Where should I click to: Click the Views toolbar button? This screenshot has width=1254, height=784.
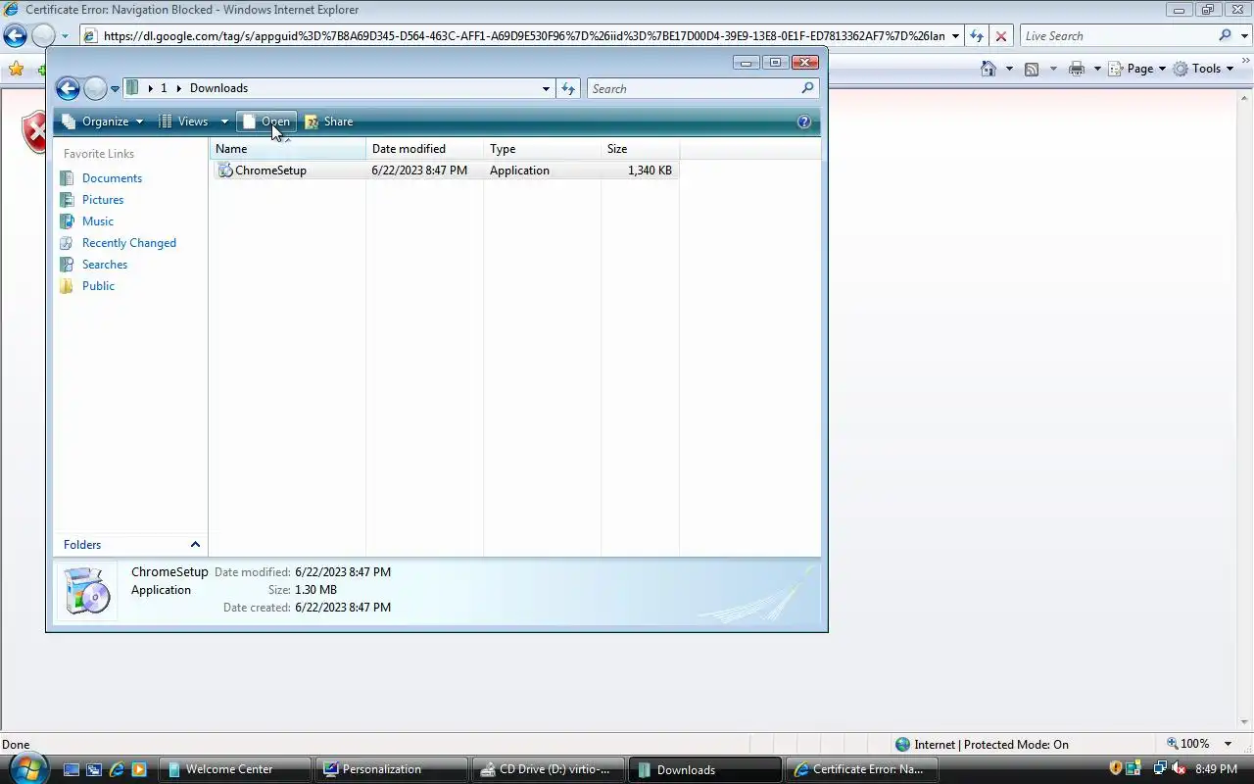coord(184,122)
